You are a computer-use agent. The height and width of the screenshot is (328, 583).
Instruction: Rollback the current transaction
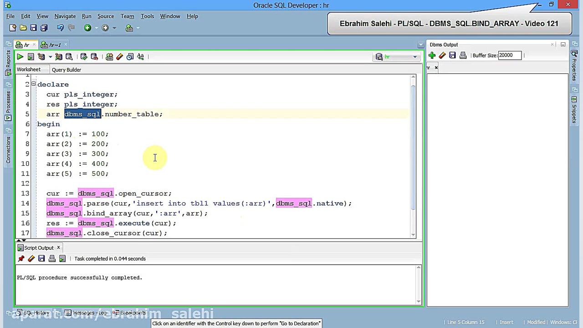pos(94,56)
